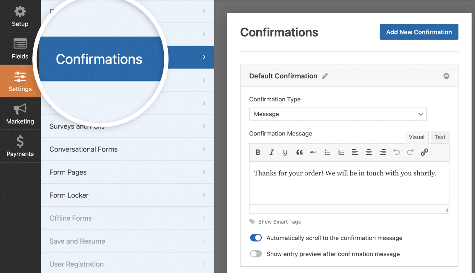This screenshot has width=475, height=273.
Task: Click the Confirmation Message label
Action: 280,134
